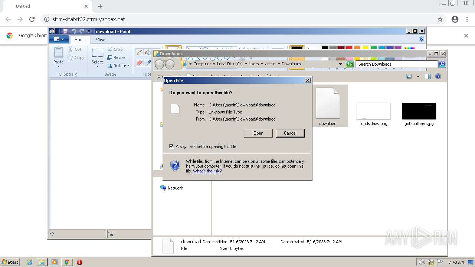Click Crop in the Paint Image group
This screenshot has width=475, height=267.
coord(115,49)
